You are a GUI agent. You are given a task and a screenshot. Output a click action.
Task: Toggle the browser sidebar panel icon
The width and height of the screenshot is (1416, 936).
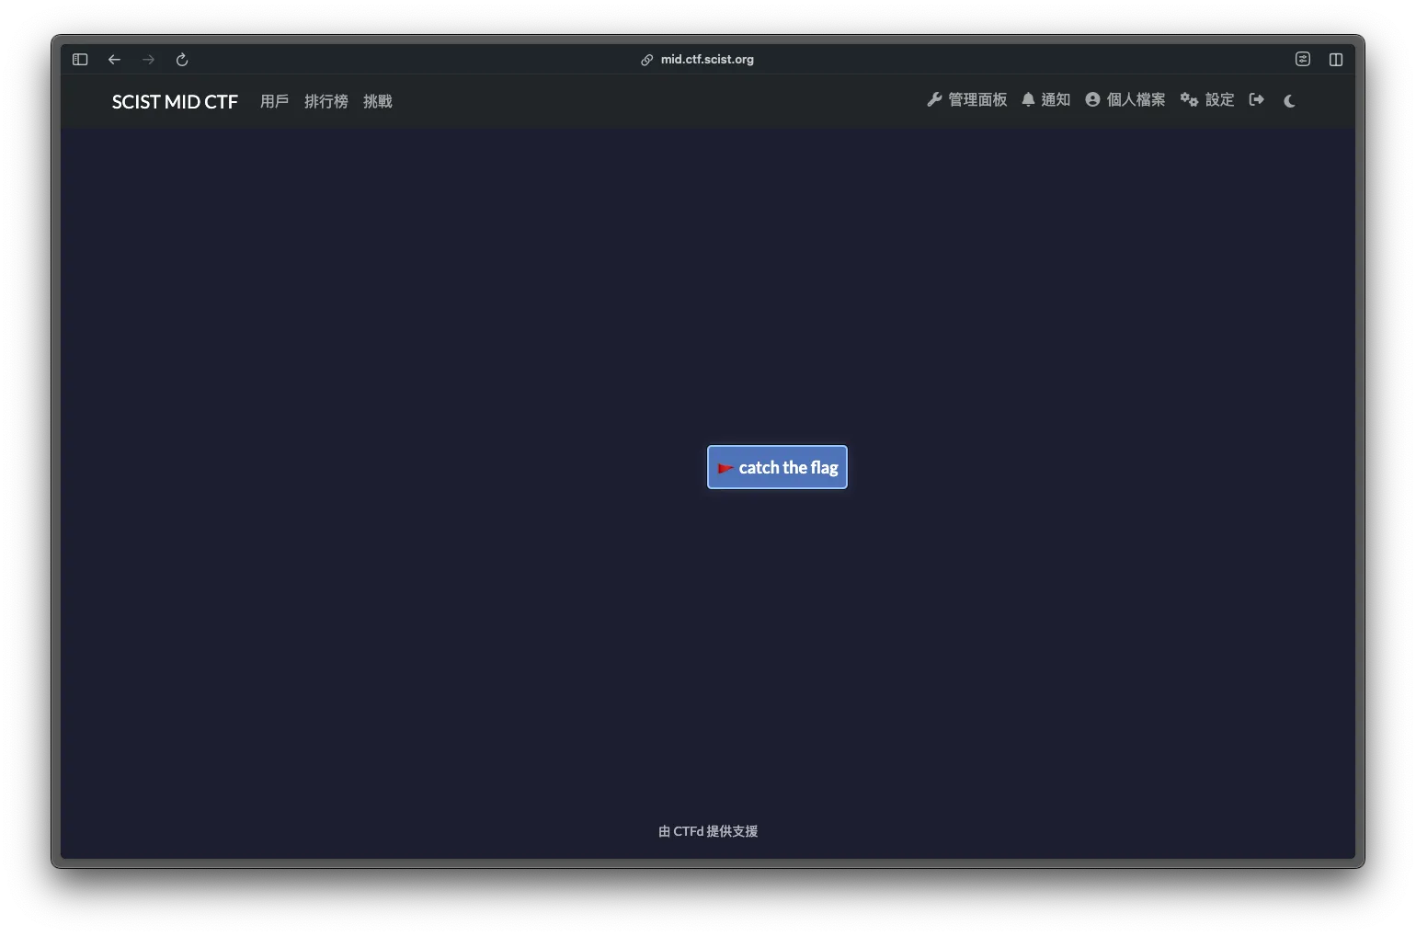pyautogui.click(x=80, y=60)
